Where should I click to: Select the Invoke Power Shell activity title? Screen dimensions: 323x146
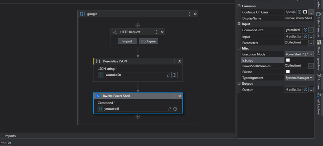116,96
